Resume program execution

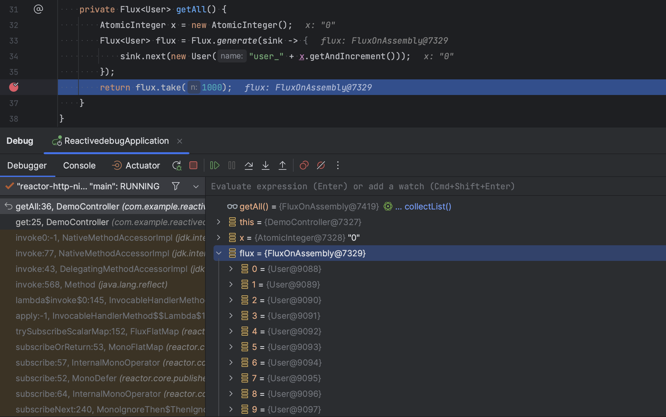point(214,165)
